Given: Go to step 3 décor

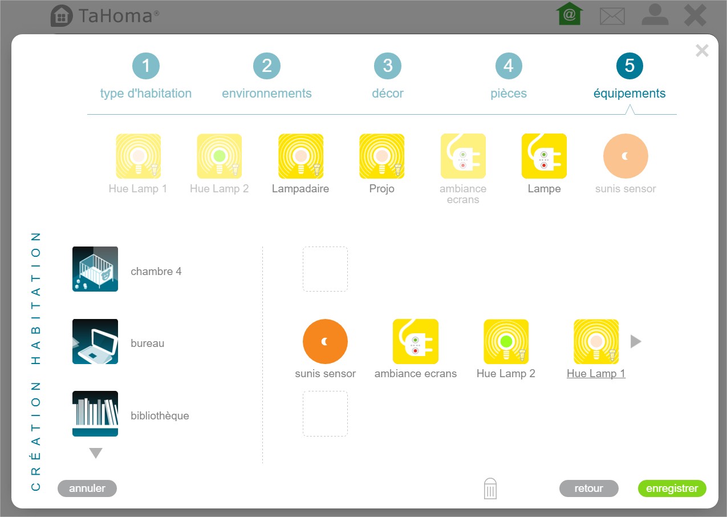Looking at the screenshot, I should tap(388, 66).
